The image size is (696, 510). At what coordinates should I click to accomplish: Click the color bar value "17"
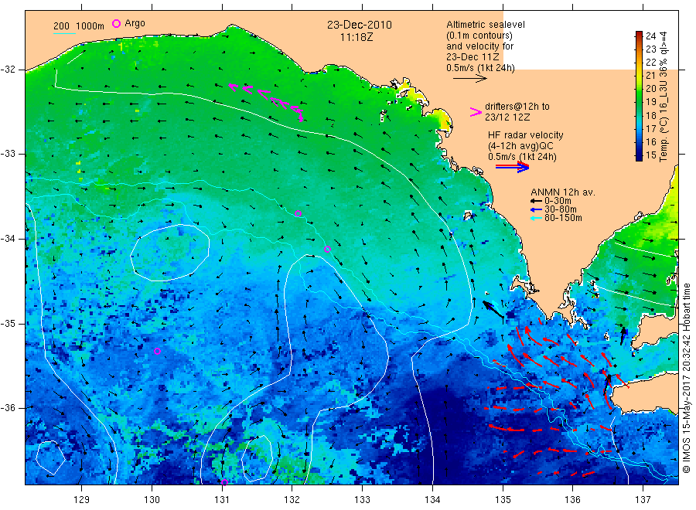coord(650,128)
